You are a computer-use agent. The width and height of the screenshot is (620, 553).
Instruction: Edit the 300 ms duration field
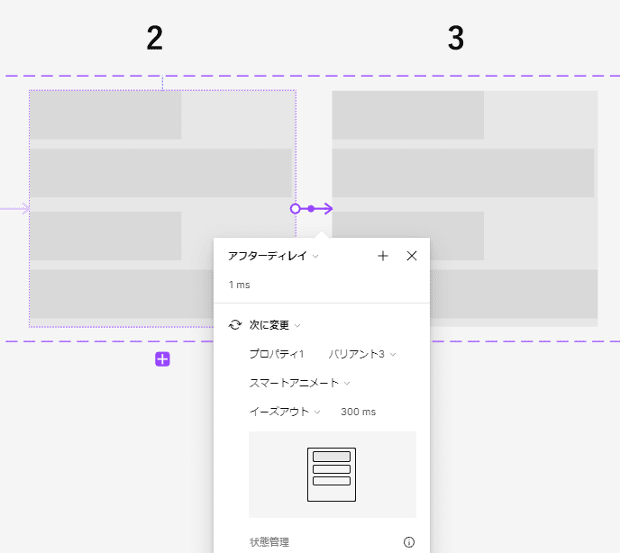coord(359,412)
